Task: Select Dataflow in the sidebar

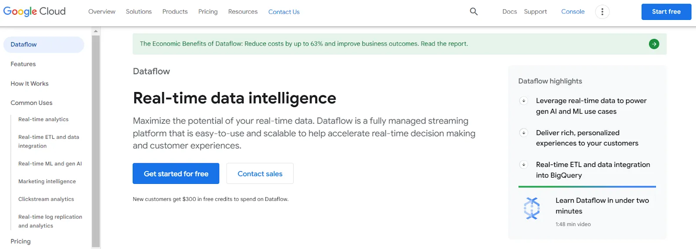Action: [x=43, y=45]
